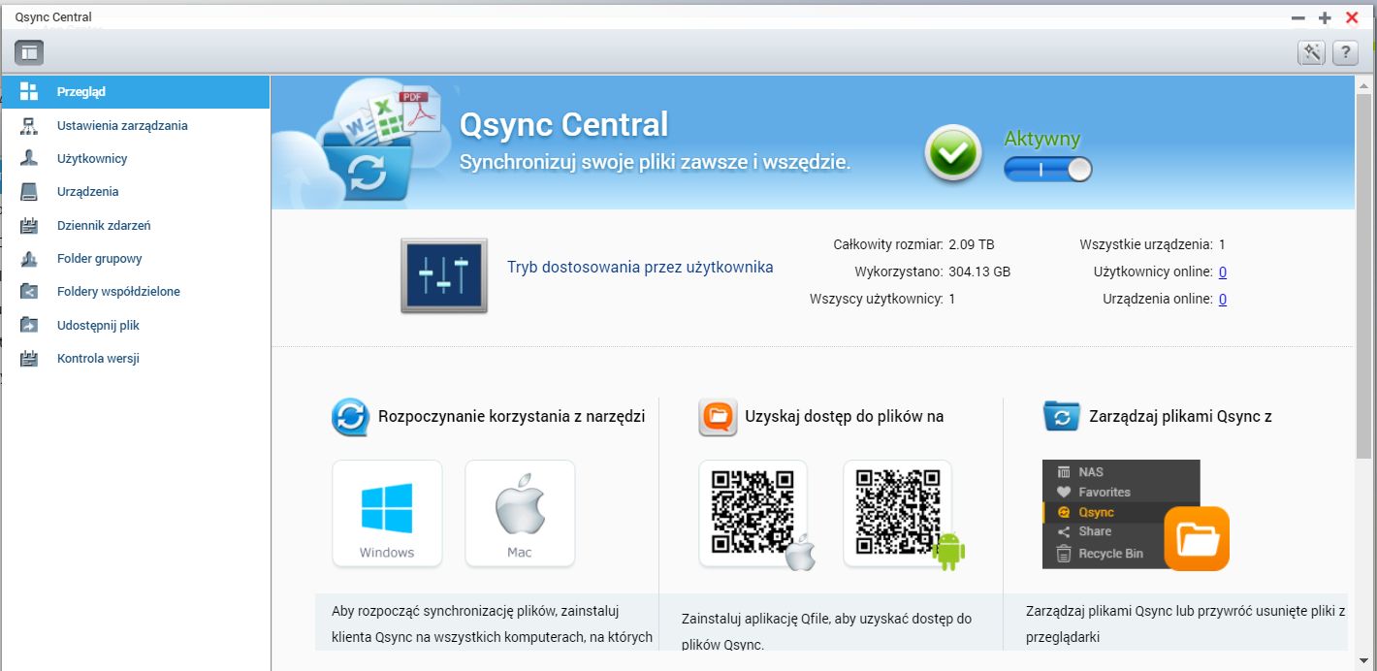Click the Urządzenia online count link

(x=1223, y=300)
